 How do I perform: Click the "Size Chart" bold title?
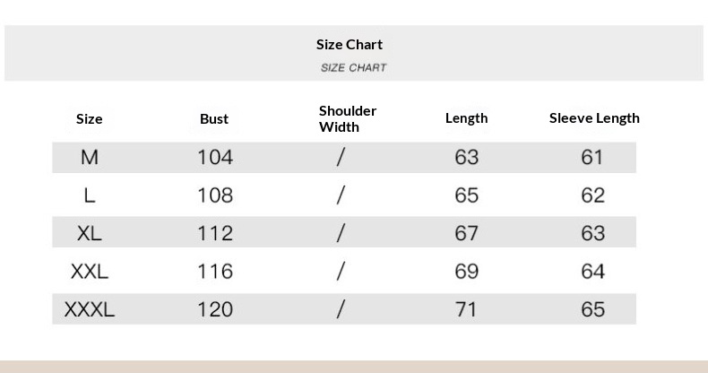(350, 44)
